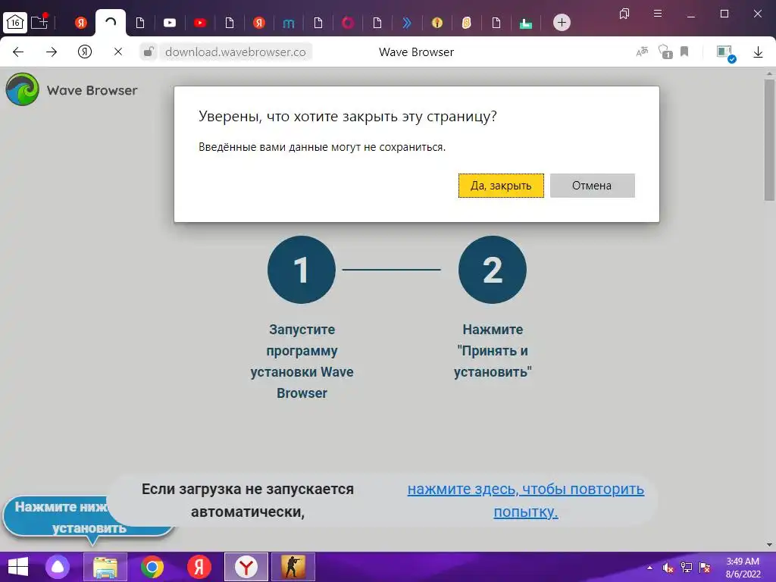Click step 1 circle on the page

coord(302,270)
